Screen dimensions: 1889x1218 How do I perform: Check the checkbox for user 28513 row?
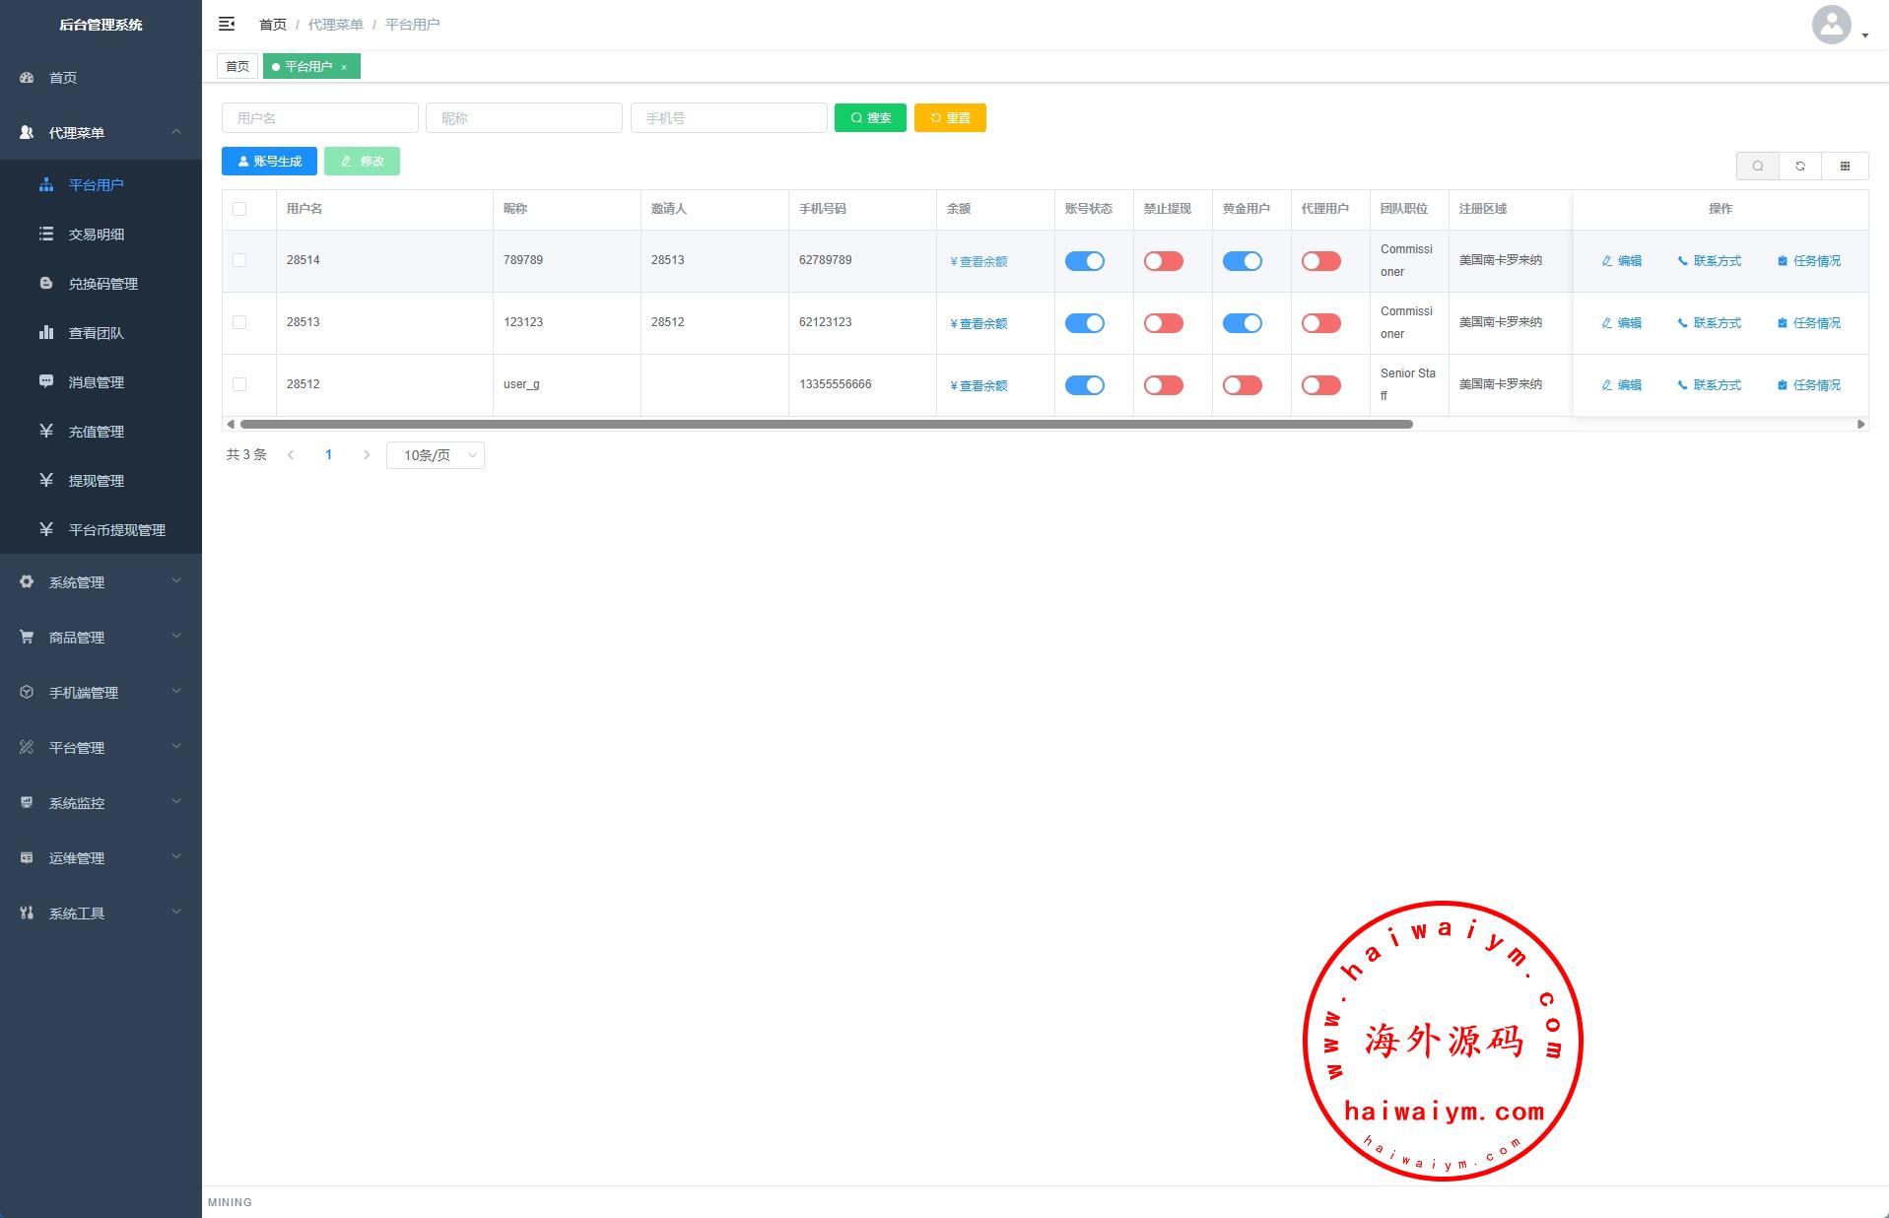tap(239, 322)
